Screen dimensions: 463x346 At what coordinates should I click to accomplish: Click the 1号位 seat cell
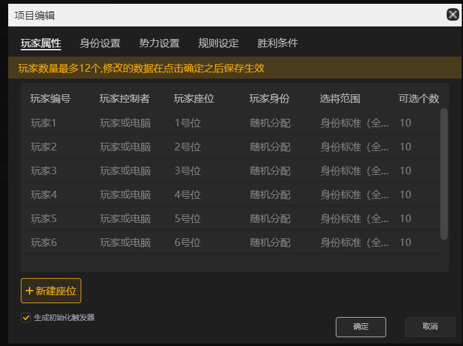point(188,123)
